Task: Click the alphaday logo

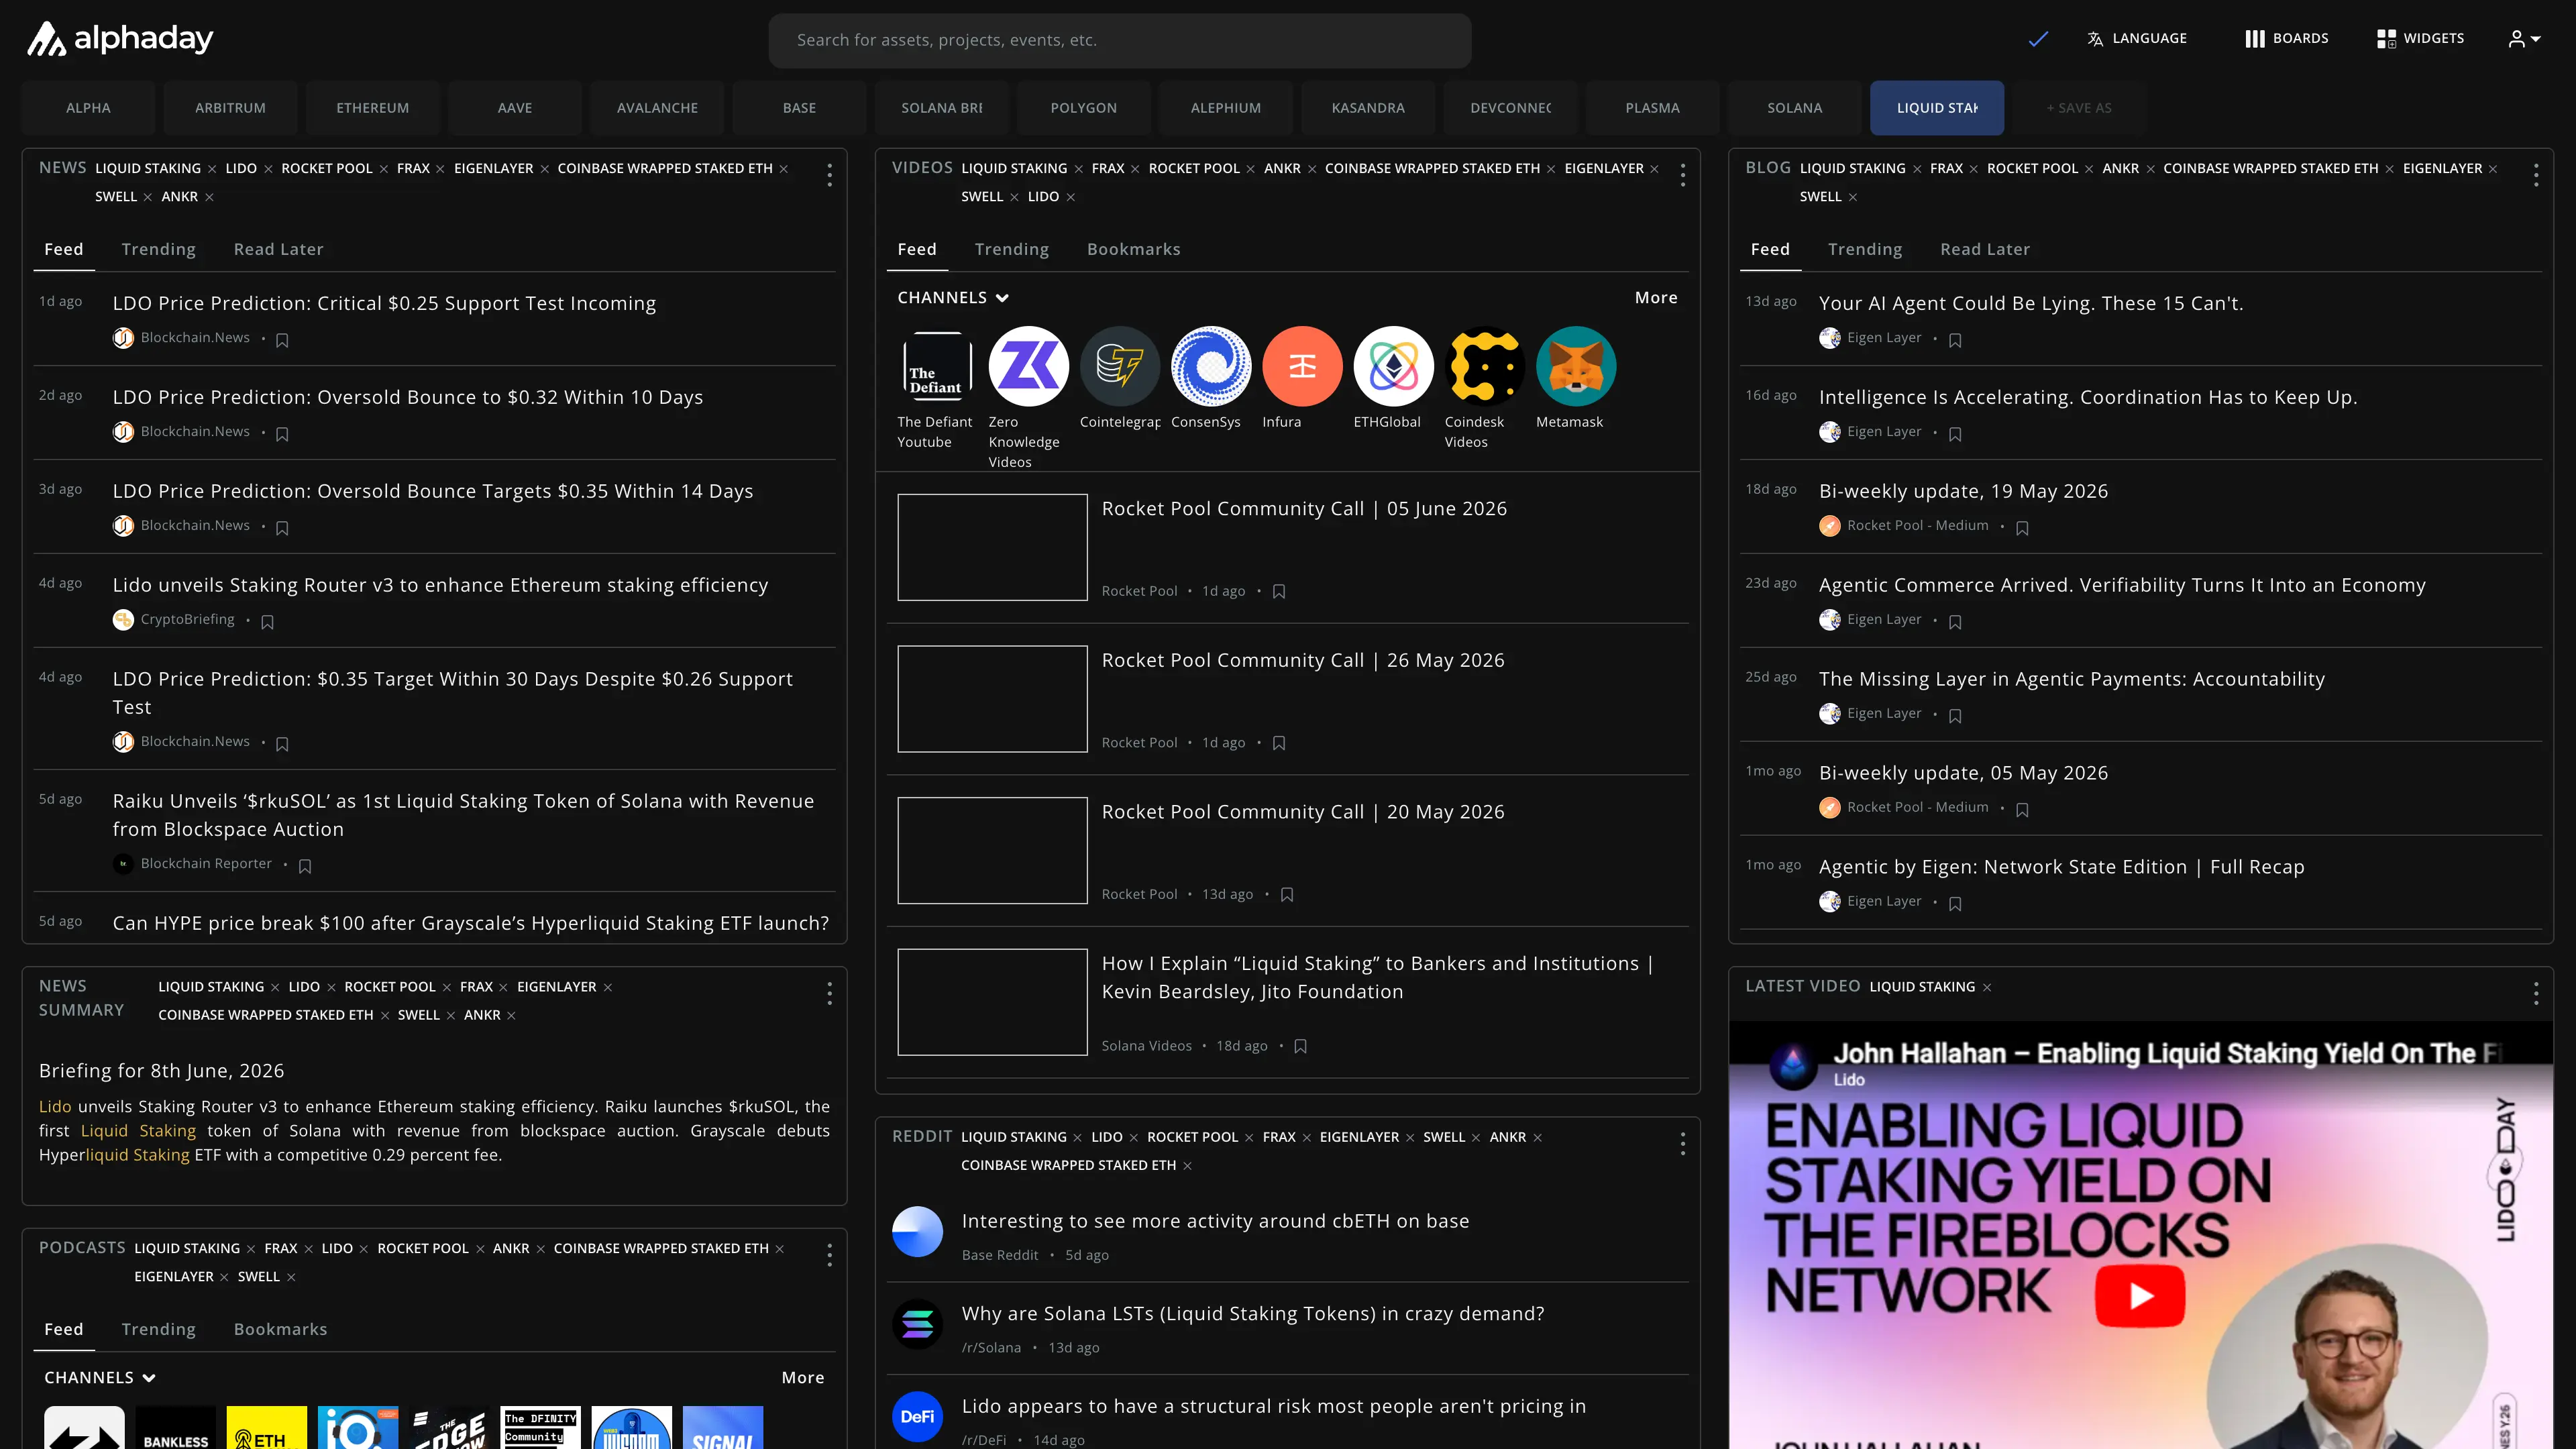Action: [x=120, y=39]
